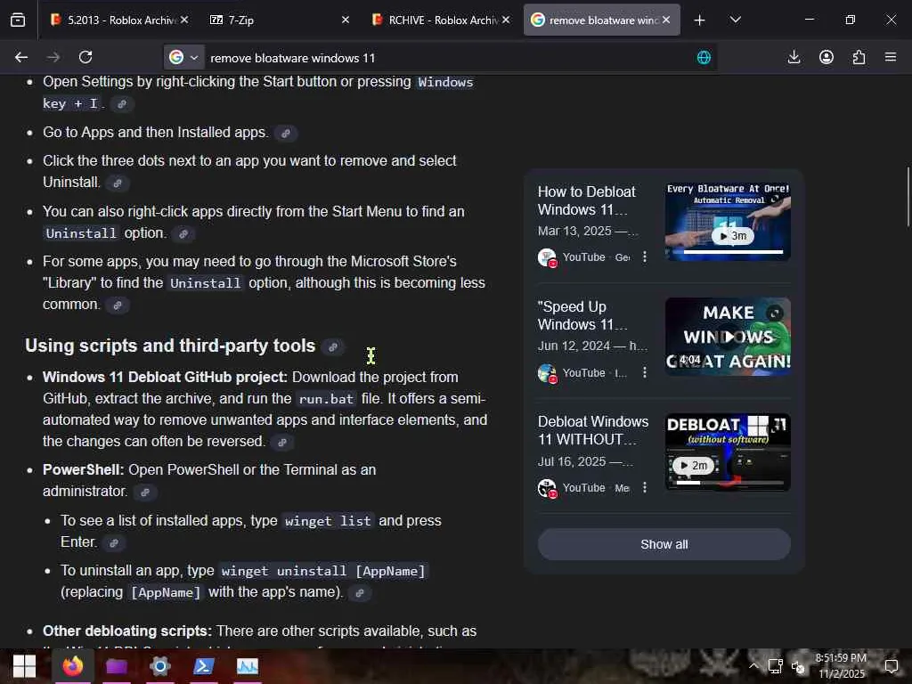Play Every Bloatware At Once video thumbnail
Image resolution: width=912 pixels, height=684 pixels.
(728, 222)
